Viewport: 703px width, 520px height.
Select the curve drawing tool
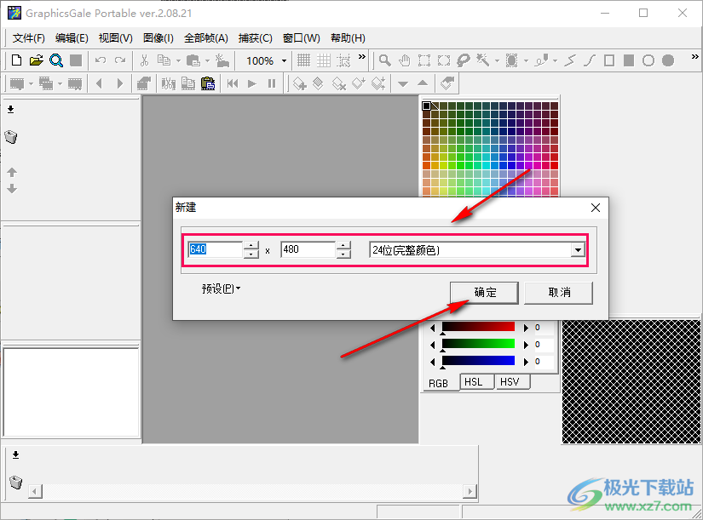(590, 60)
